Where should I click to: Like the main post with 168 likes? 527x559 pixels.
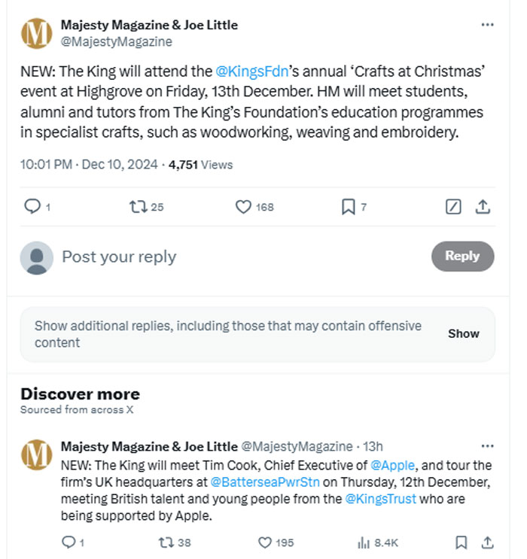click(243, 207)
